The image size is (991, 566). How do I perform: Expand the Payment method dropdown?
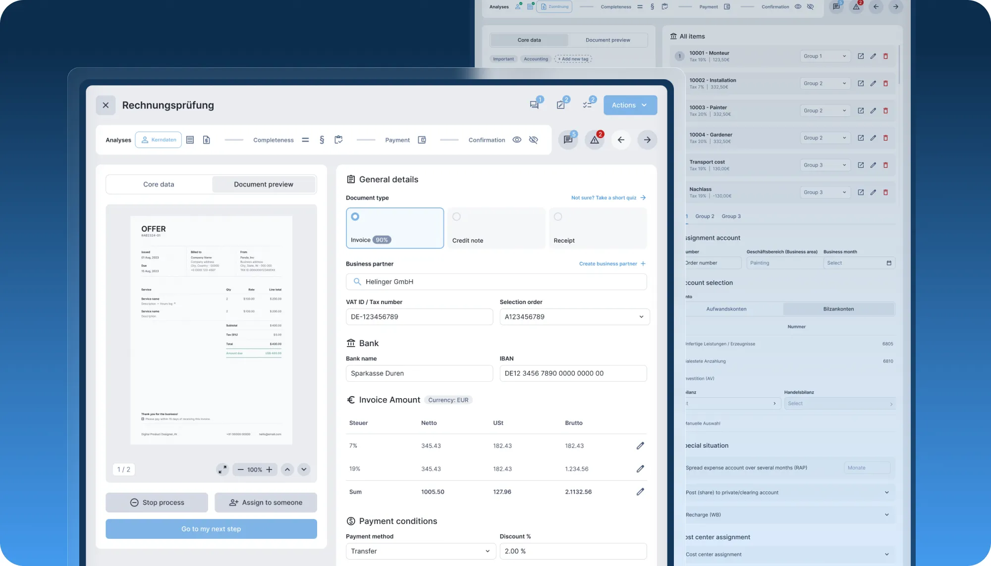coord(420,551)
